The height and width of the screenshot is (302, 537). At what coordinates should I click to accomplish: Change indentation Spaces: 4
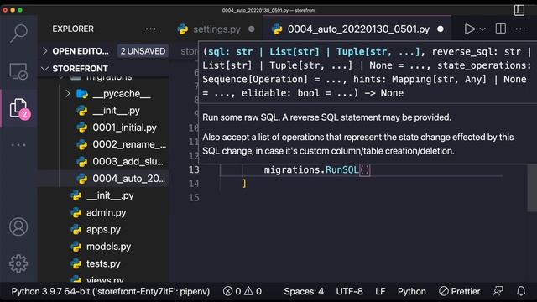point(304,291)
